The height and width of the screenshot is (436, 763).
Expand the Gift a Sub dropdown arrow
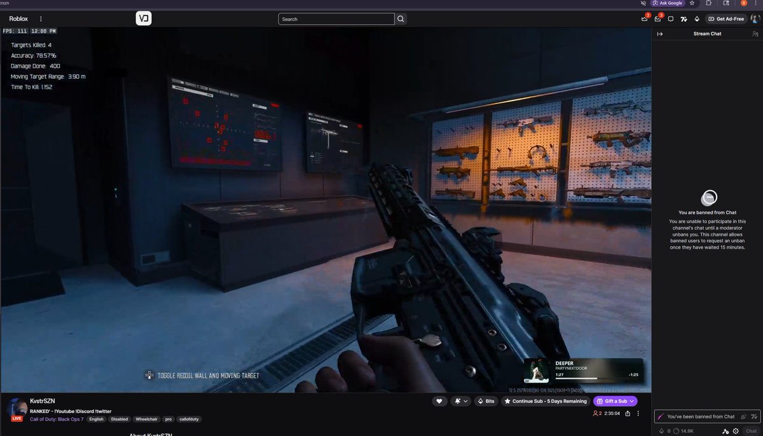click(631, 401)
